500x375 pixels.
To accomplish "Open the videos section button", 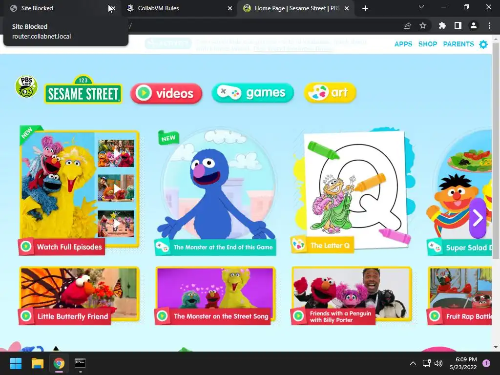I will click(x=166, y=93).
